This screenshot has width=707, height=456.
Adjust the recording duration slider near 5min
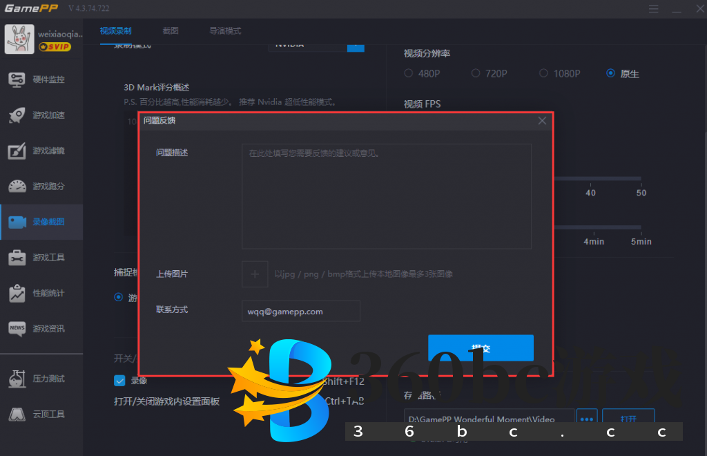[x=639, y=228]
